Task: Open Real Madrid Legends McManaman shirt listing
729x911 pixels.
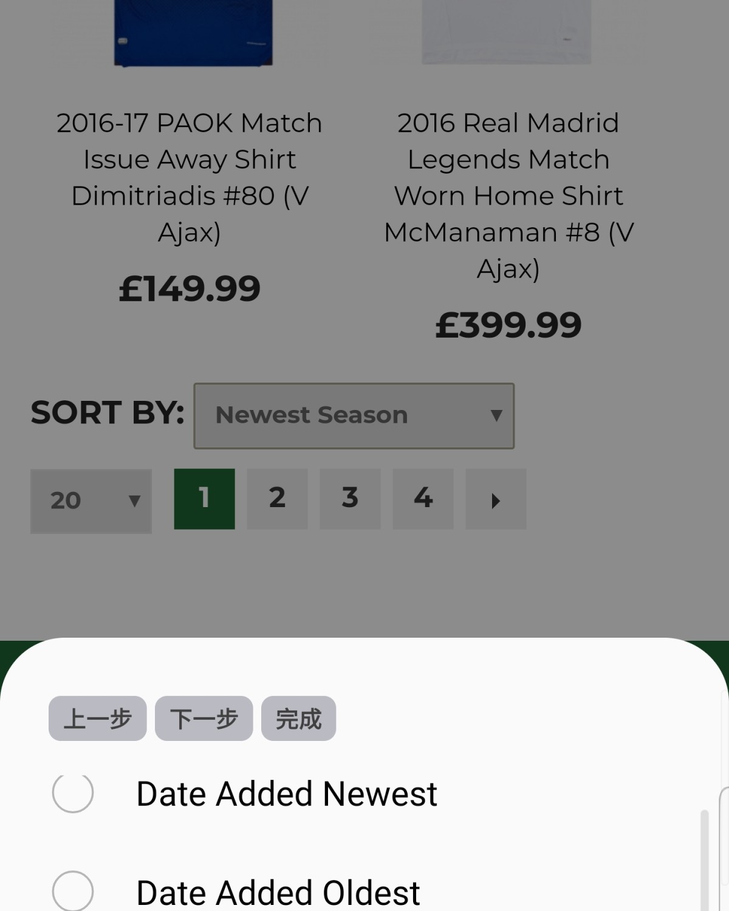Action: point(508,196)
